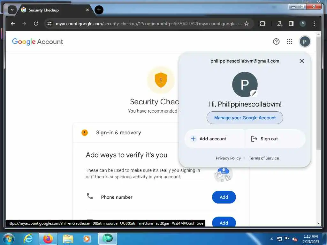
Task: Edit profile picture via pencil icon
Action: coord(254,93)
